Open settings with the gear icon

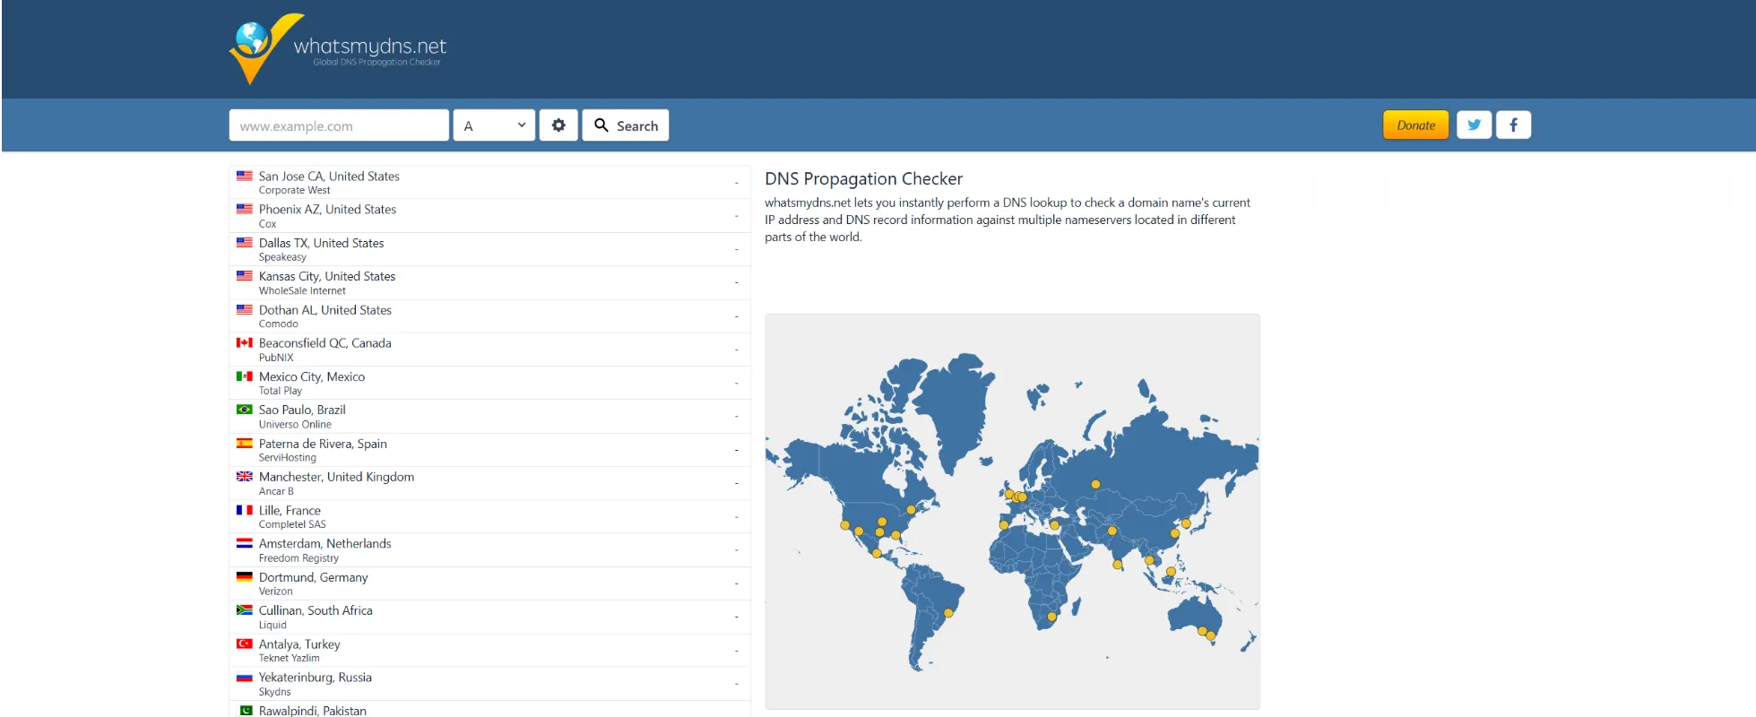[558, 125]
